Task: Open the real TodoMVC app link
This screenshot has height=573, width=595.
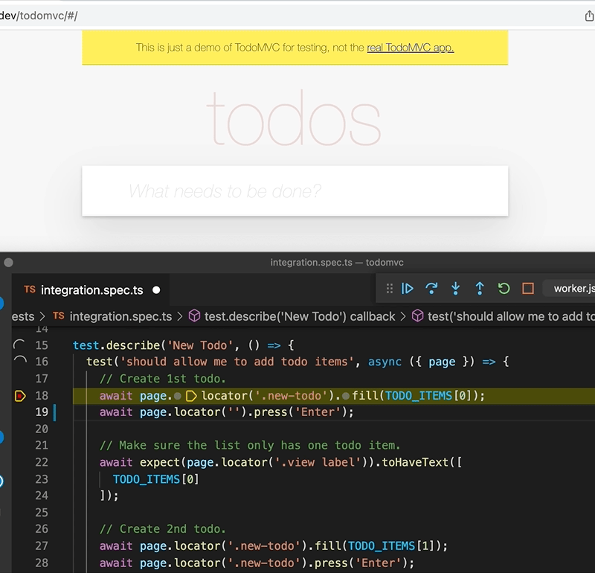Action: [x=411, y=48]
